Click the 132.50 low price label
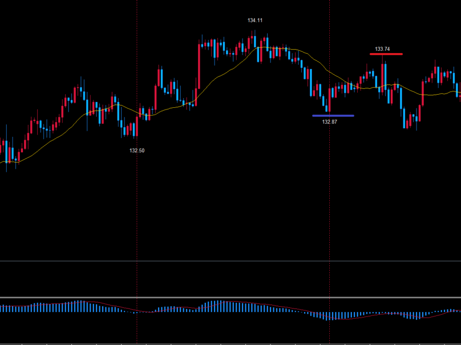This screenshot has height=345, width=461. click(137, 151)
